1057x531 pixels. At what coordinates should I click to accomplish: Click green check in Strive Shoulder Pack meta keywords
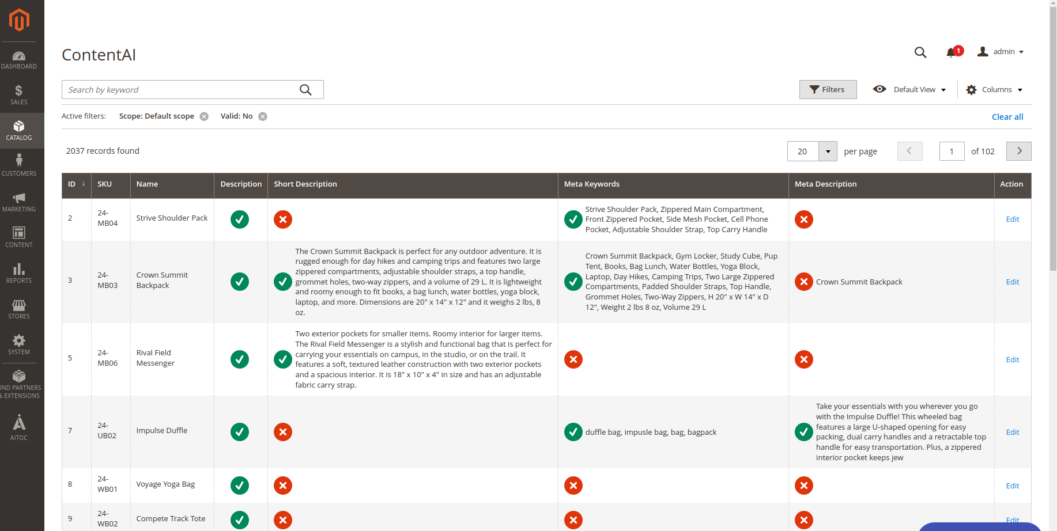click(573, 219)
